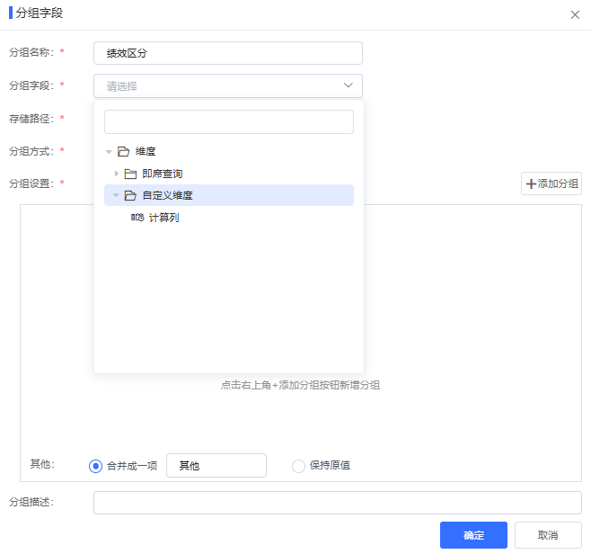
Task: Collapse the 自定义维度 node arrow
Action: tap(116, 195)
